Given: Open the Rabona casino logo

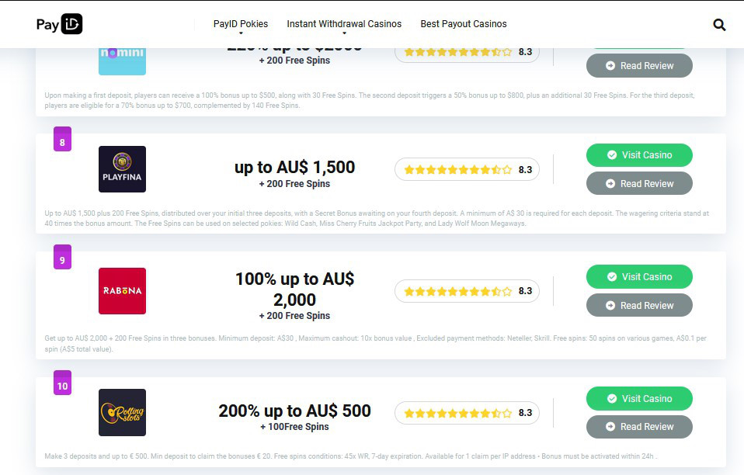Looking at the screenshot, I should (122, 291).
